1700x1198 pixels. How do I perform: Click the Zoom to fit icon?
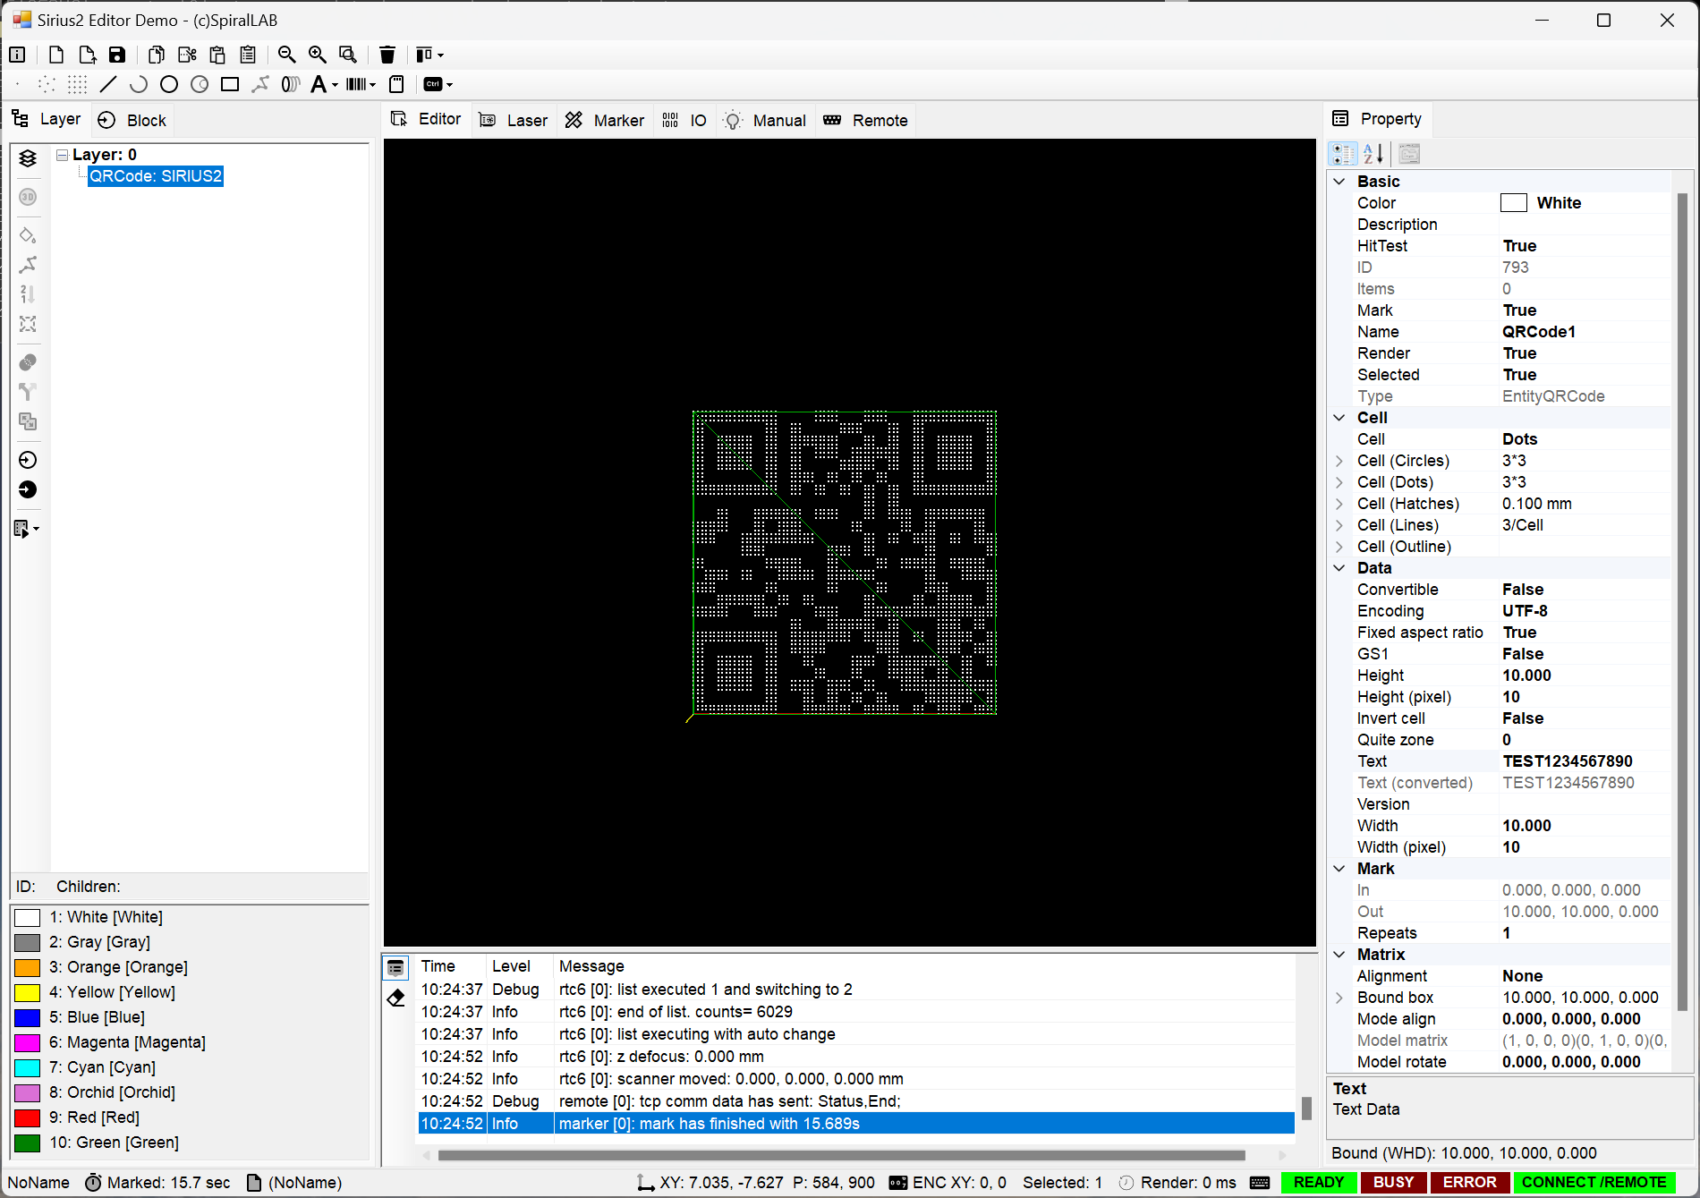point(348,55)
